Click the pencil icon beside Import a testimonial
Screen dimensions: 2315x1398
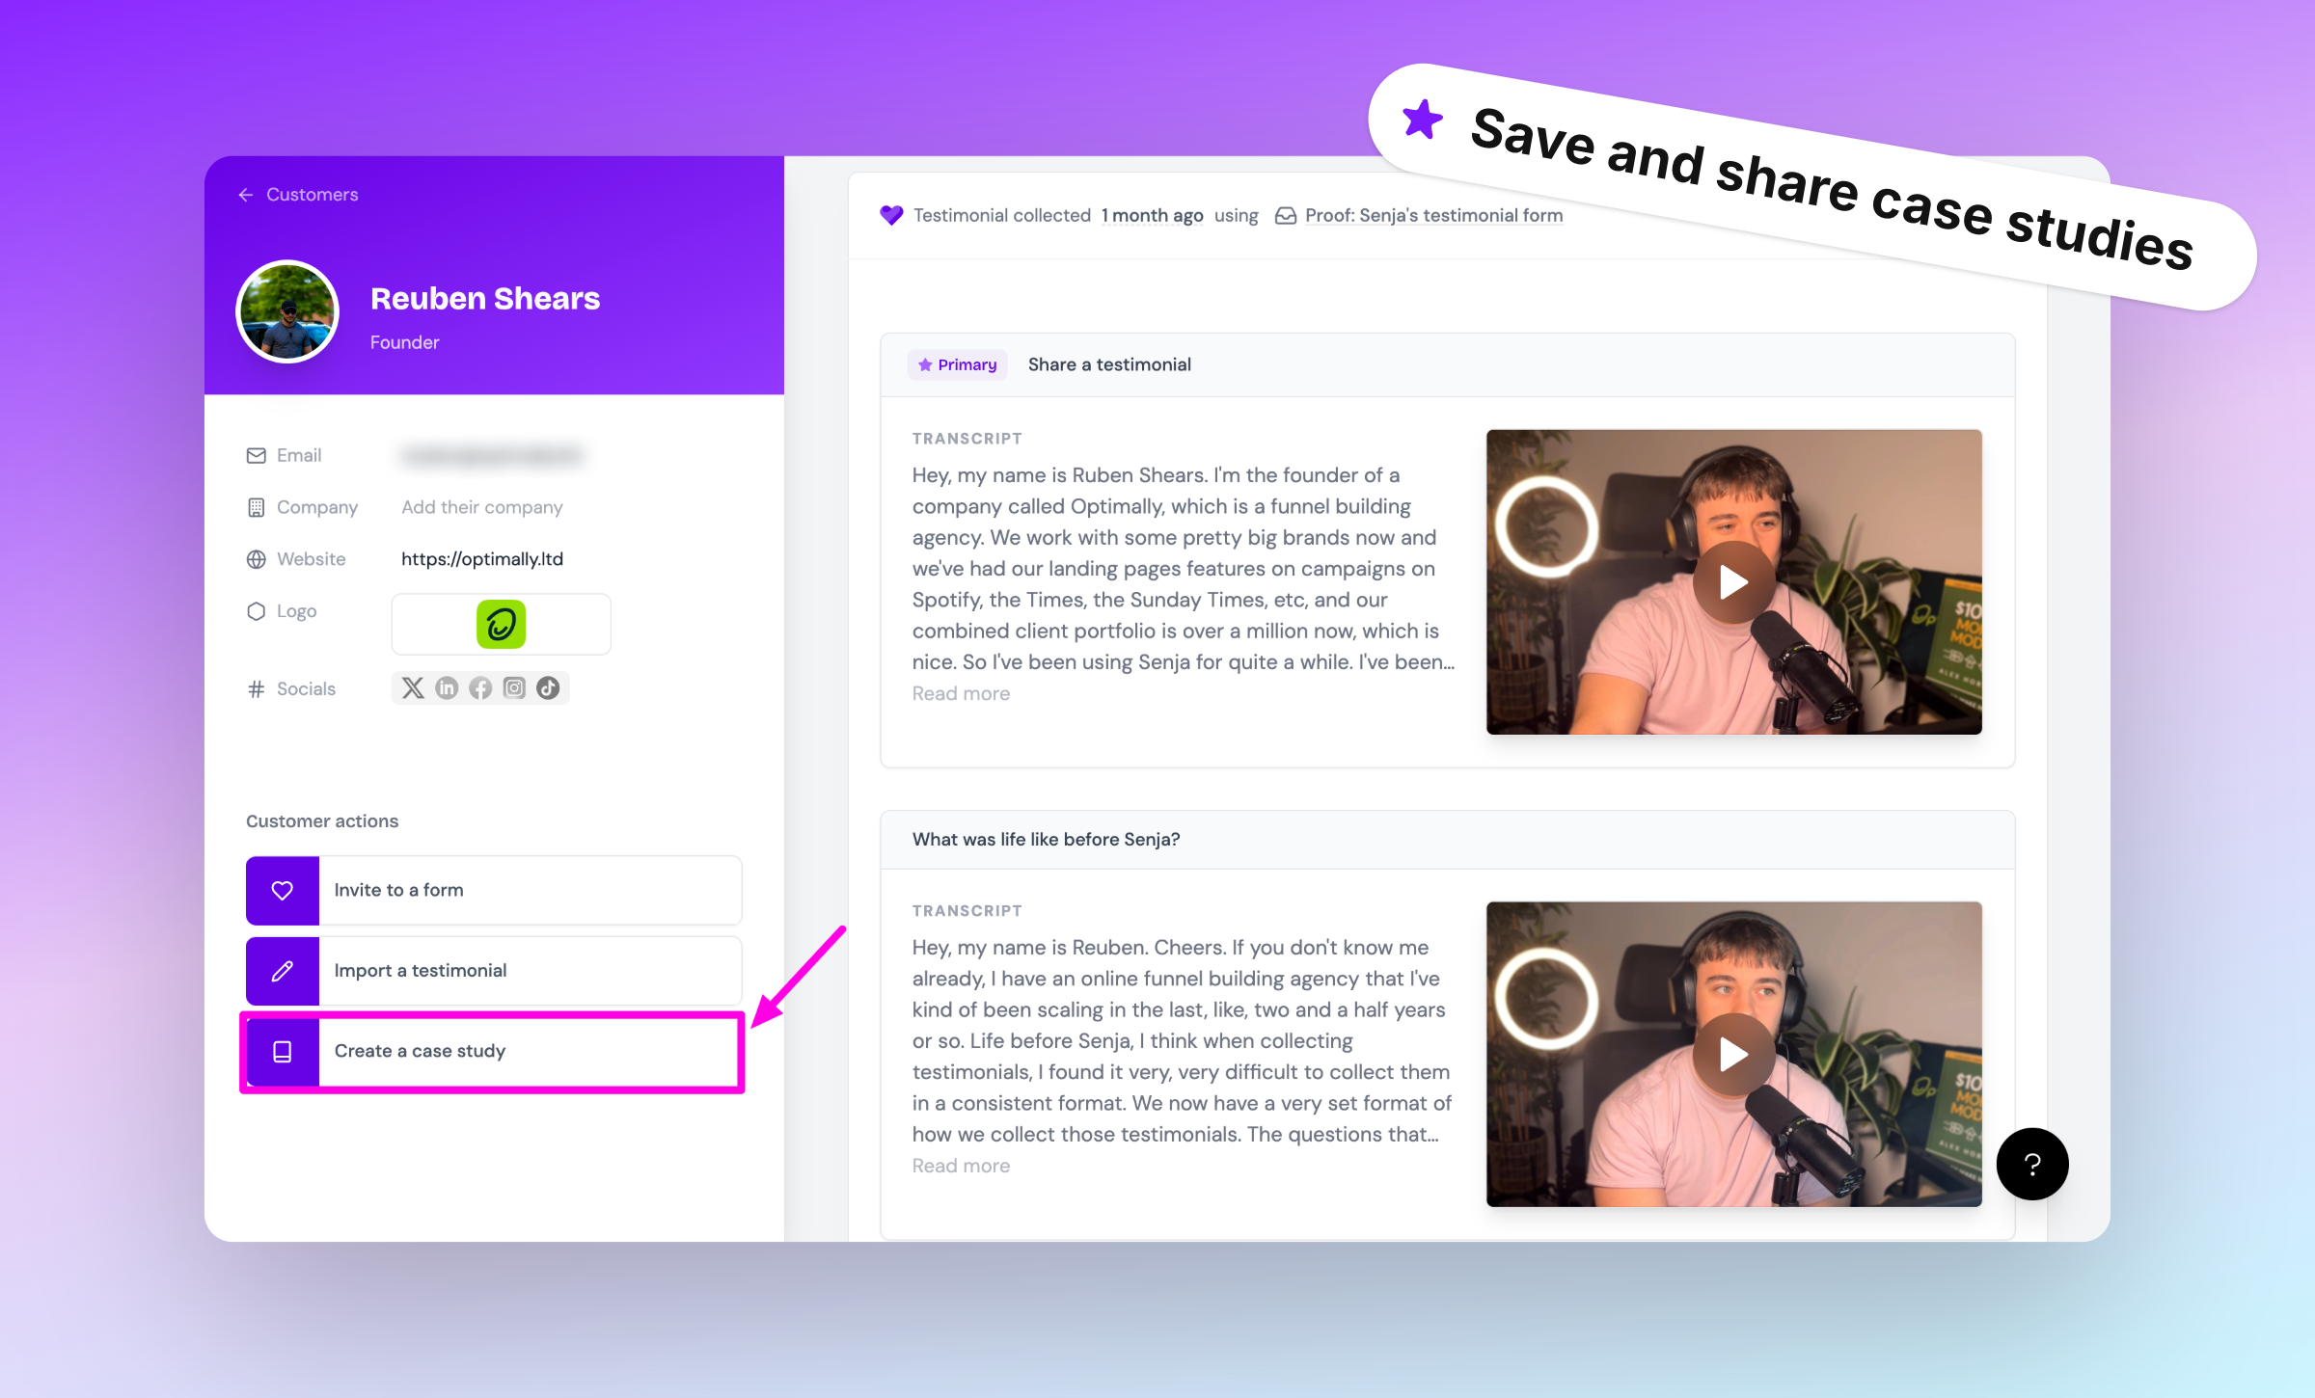[x=283, y=971]
